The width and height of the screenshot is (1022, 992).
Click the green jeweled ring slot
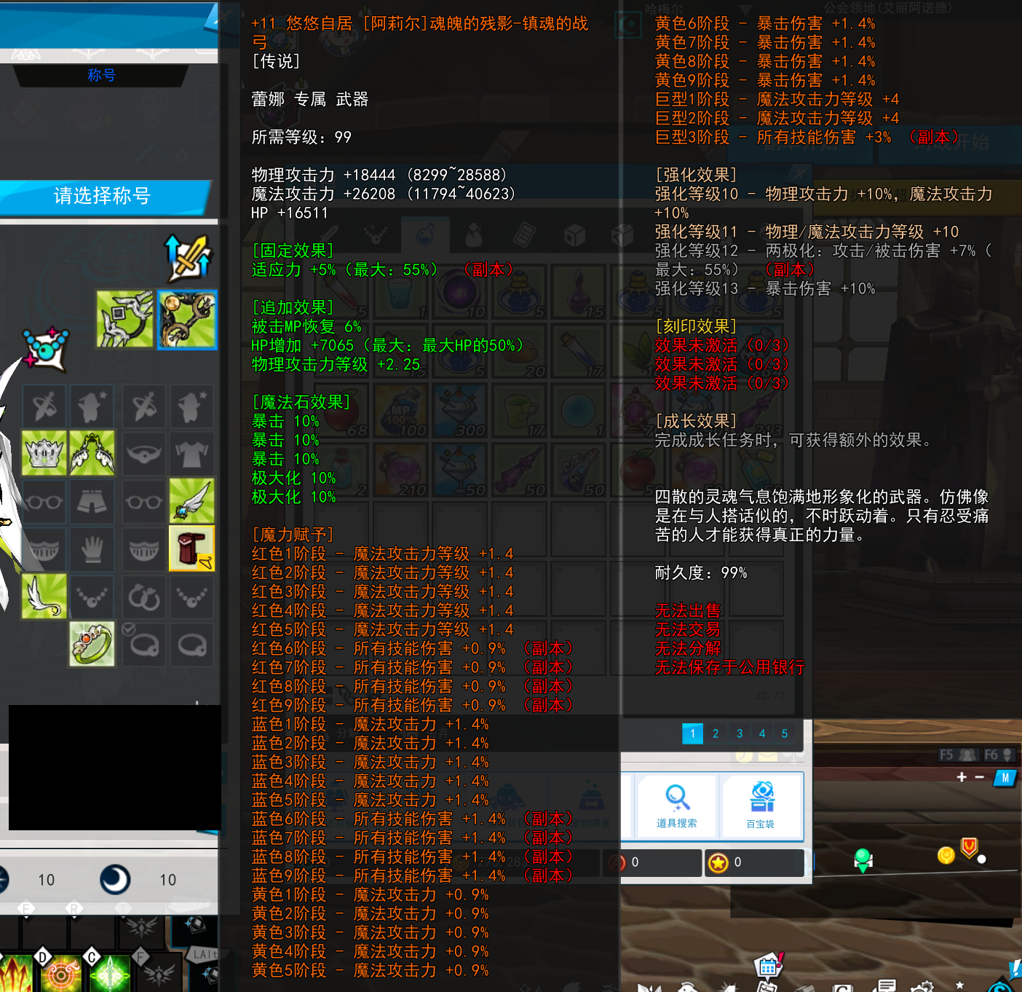(x=92, y=644)
